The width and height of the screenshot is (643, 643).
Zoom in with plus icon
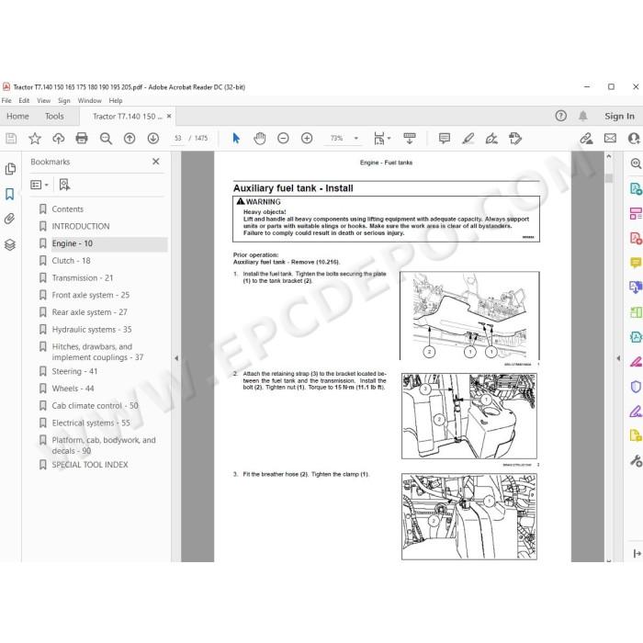[307, 138]
